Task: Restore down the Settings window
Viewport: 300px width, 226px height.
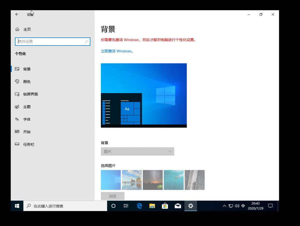Action: [x=261, y=14]
